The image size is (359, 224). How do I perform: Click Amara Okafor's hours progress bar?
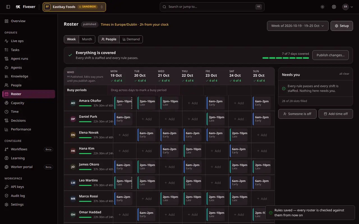[x=85, y=106]
